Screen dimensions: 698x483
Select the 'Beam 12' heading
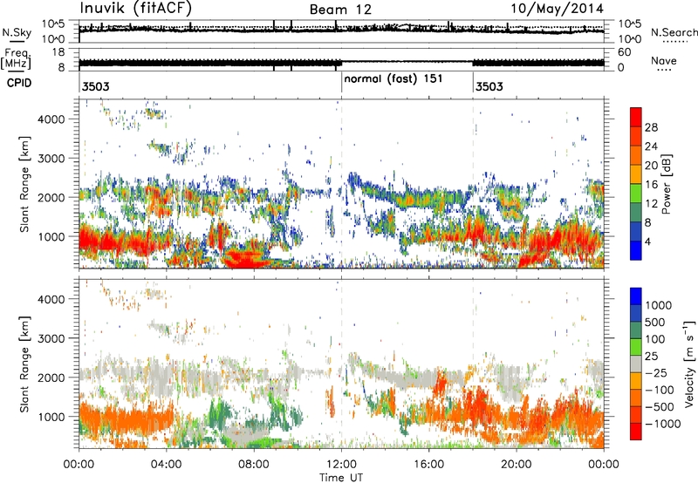pyautogui.click(x=340, y=10)
